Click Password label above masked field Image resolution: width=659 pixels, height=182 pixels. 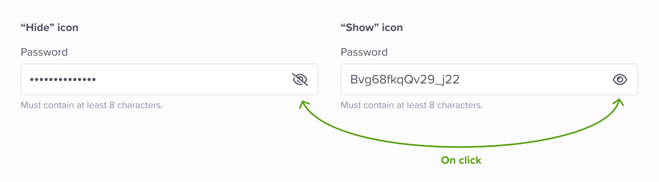click(x=44, y=52)
